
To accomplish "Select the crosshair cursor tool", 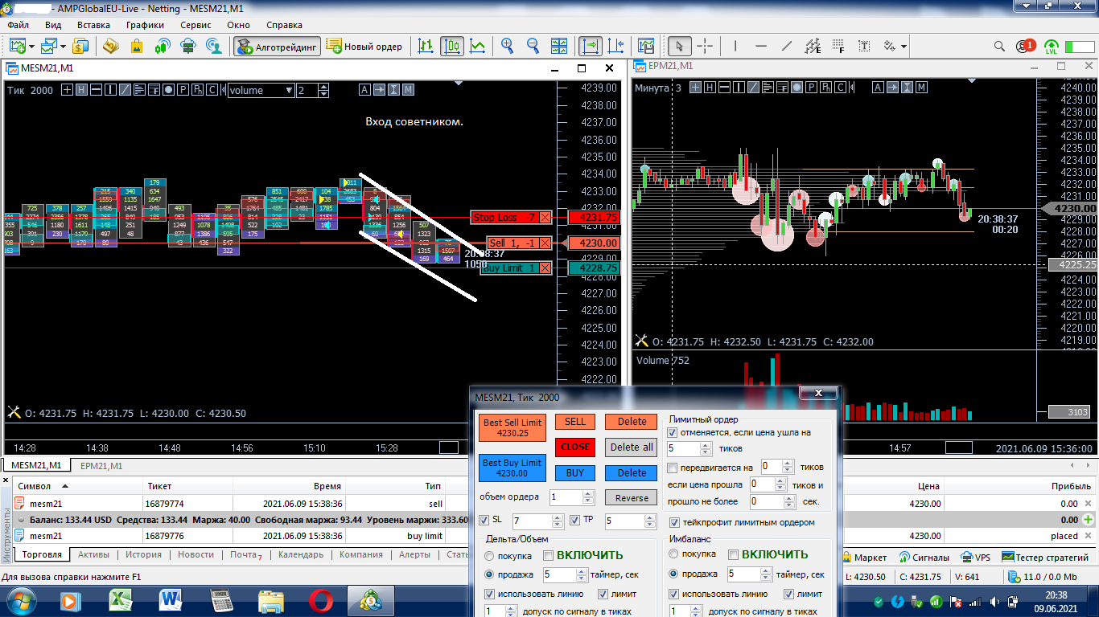I will click(x=705, y=46).
